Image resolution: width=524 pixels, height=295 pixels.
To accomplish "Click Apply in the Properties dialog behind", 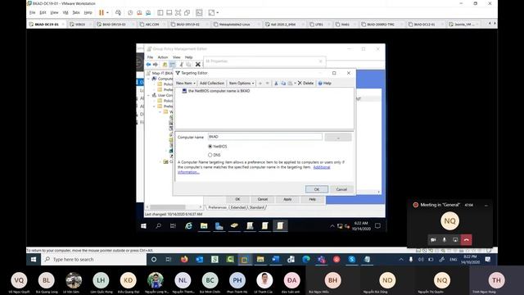I will 287,199.
